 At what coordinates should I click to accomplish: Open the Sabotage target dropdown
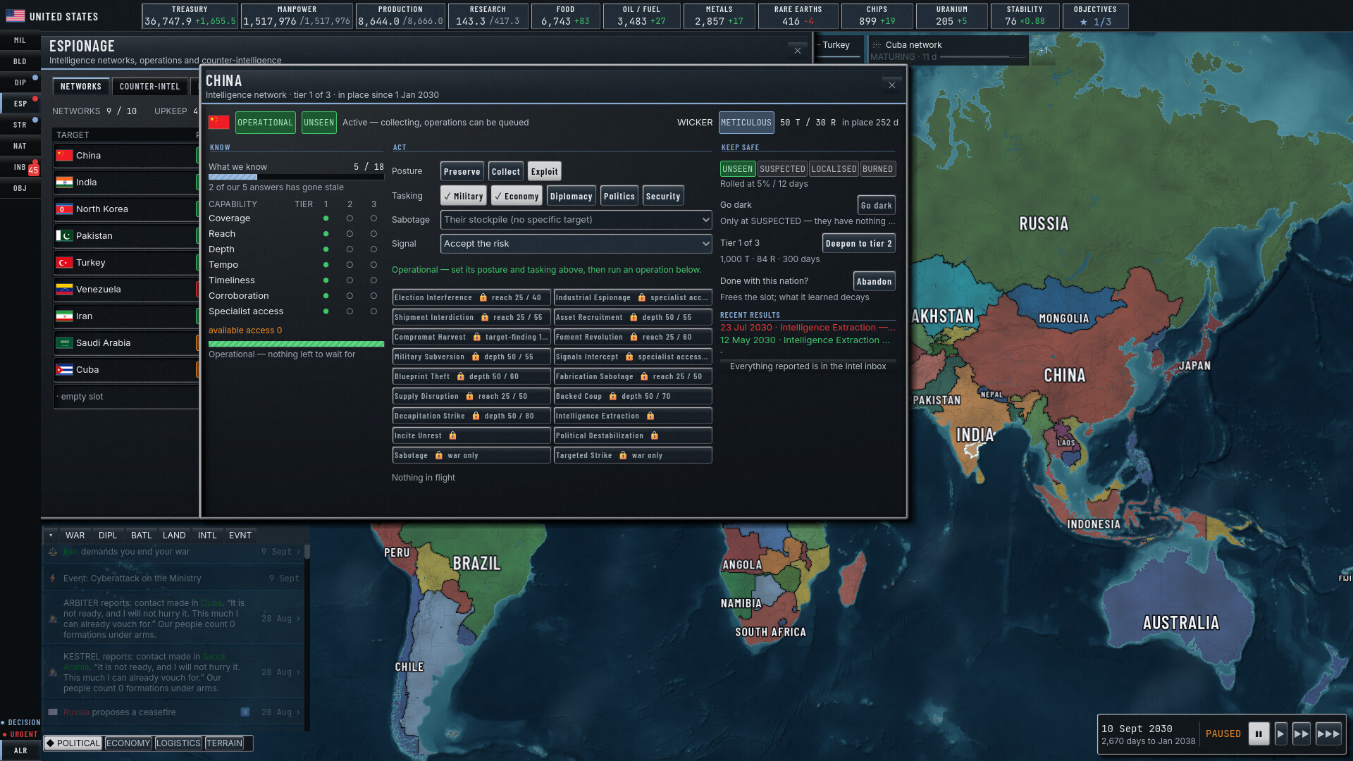point(576,219)
